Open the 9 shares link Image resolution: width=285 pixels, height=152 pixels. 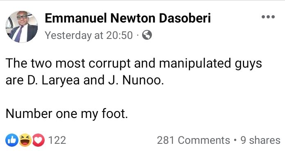tap(260, 141)
